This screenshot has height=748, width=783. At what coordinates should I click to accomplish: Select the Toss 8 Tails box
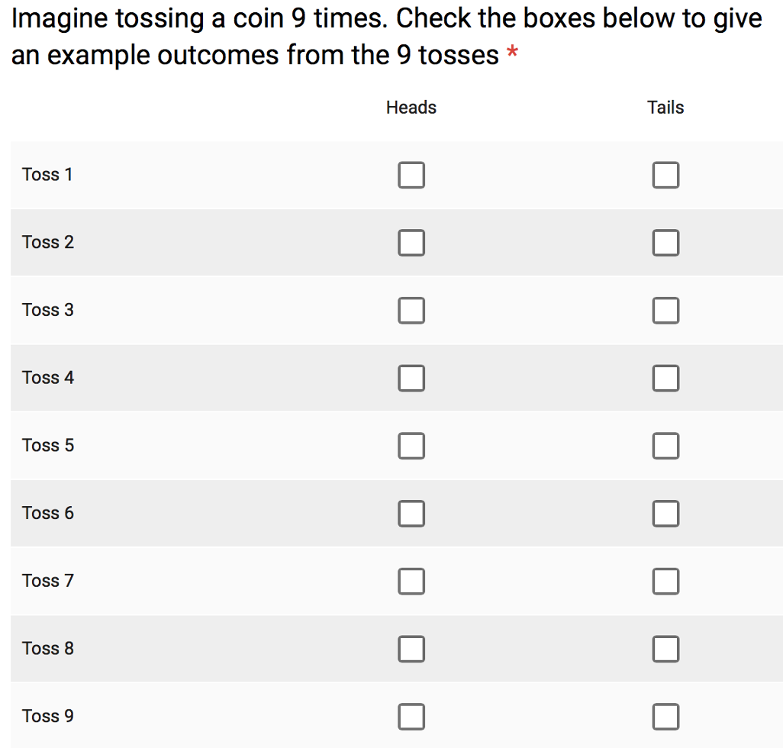[x=665, y=649]
